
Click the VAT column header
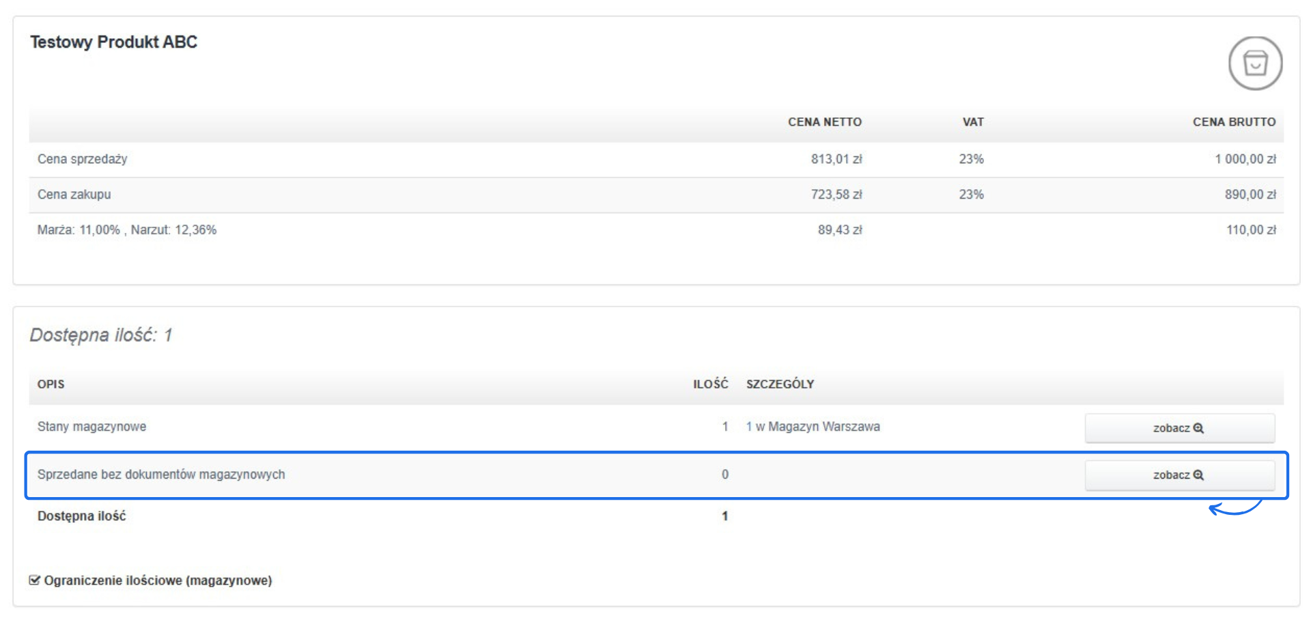coord(972,122)
